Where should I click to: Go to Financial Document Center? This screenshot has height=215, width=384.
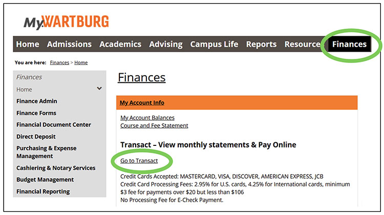point(54,125)
